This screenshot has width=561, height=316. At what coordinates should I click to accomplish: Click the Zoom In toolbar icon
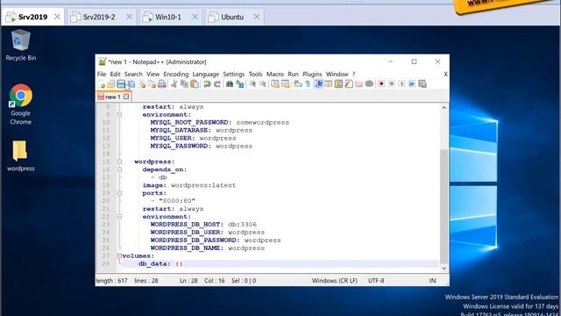click(252, 84)
